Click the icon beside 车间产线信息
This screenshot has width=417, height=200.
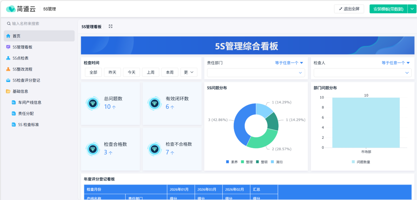[x=14, y=102]
